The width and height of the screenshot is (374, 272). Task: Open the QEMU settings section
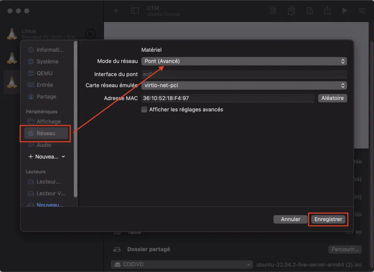(x=46, y=73)
